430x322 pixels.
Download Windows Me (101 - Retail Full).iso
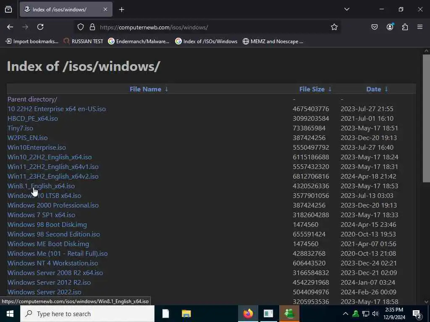pos(57,253)
